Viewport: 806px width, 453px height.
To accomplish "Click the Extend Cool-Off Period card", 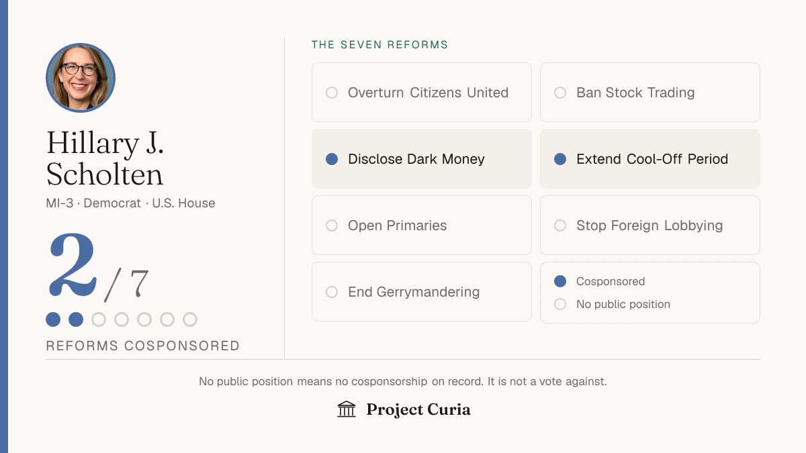I will (x=650, y=159).
